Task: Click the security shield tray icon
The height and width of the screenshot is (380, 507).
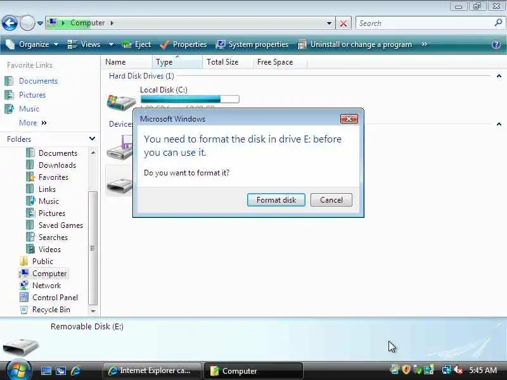Action: pyautogui.click(x=406, y=370)
